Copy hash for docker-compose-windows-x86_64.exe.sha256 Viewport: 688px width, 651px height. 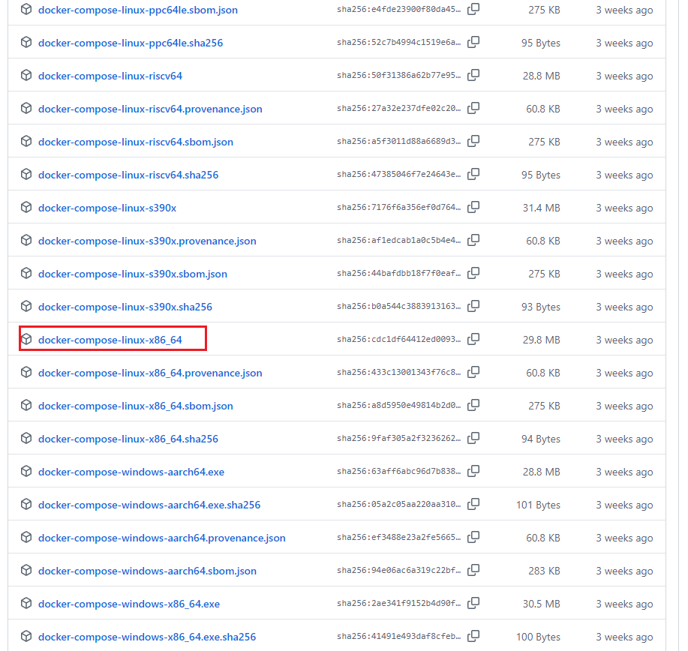click(x=473, y=636)
